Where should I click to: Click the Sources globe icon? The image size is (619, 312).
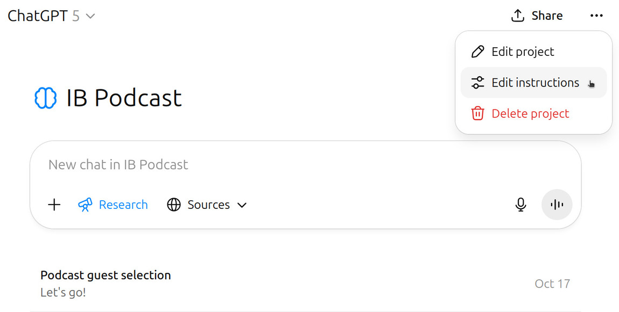coord(173,205)
